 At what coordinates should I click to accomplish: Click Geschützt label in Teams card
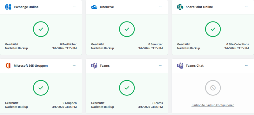[x=98, y=103]
